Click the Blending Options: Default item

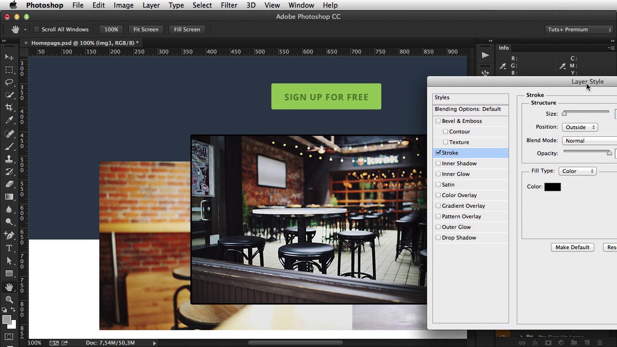[468, 109]
